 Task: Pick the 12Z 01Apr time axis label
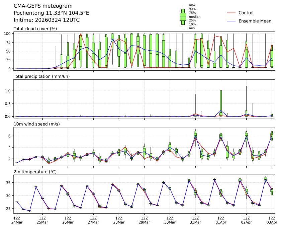221,220
